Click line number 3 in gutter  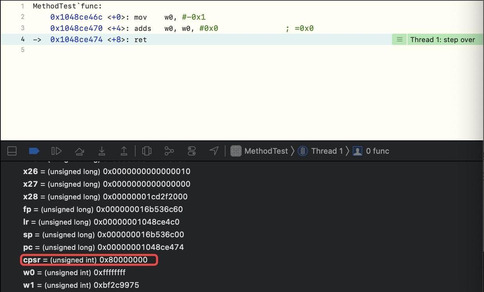[x=23, y=28]
